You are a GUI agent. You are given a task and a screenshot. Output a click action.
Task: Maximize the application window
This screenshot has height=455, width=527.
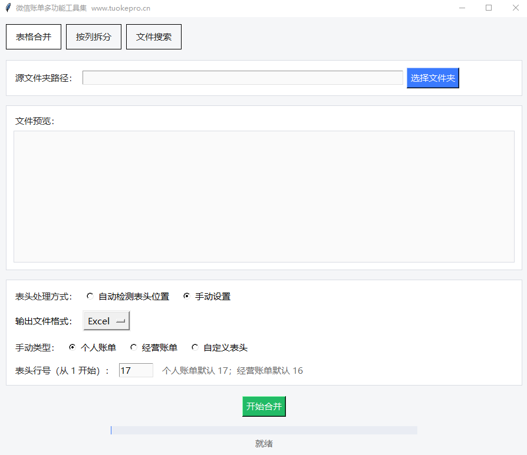pyautogui.click(x=489, y=8)
